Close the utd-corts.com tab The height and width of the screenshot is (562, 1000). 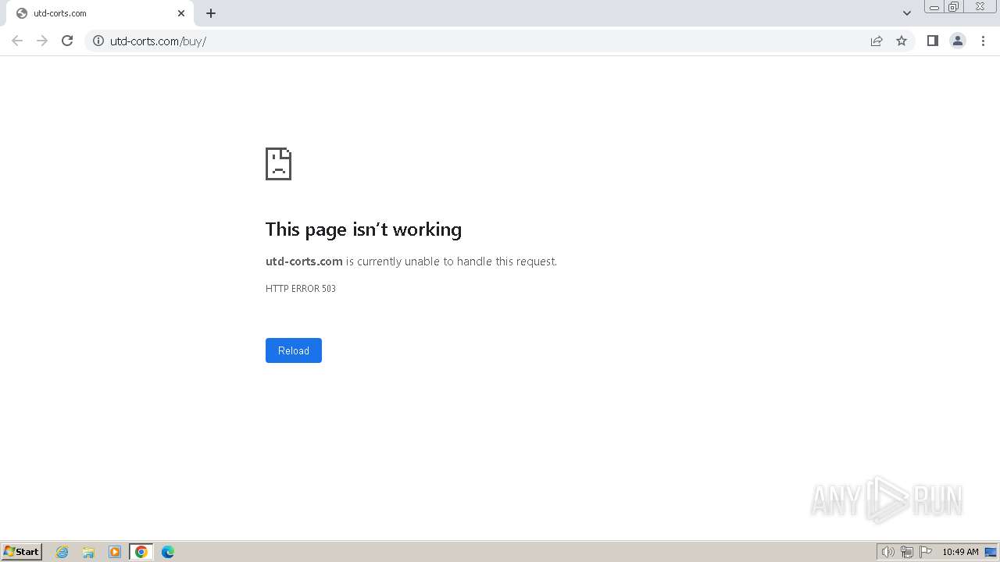(181, 13)
